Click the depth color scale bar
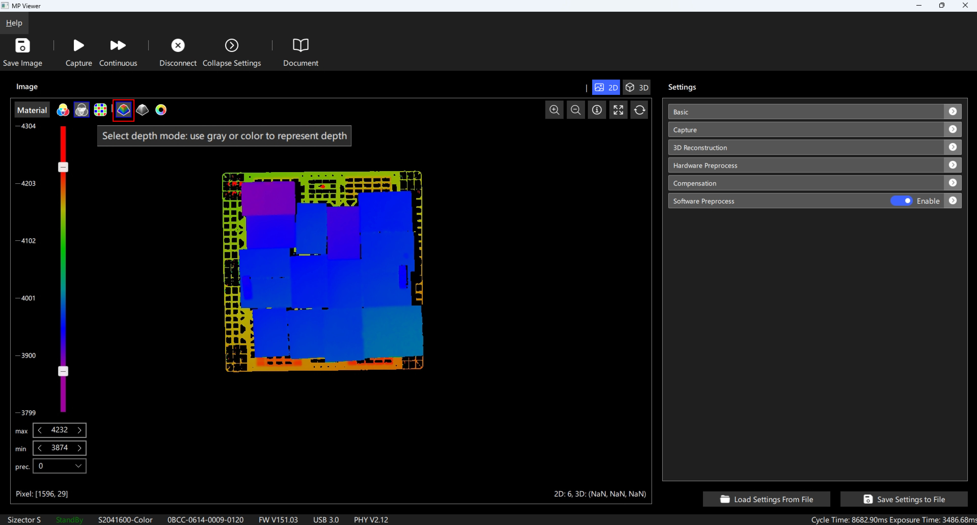The width and height of the screenshot is (977, 525). (63, 269)
